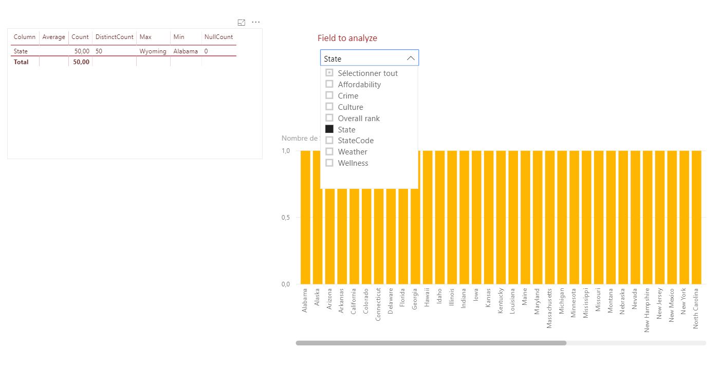Sort table by Column header
The image size is (722, 369).
25,37
